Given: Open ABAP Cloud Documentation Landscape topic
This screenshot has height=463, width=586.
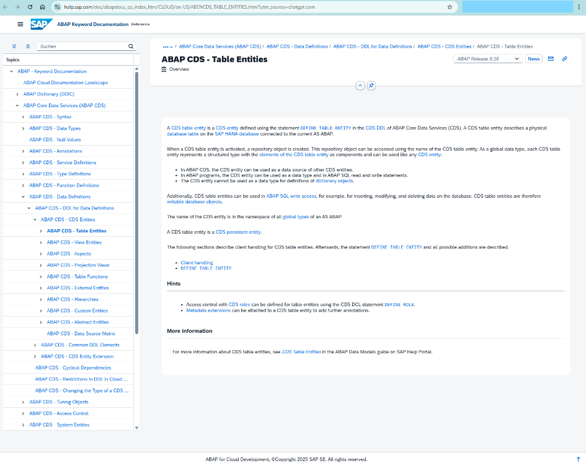Looking at the screenshot, I should pos(66,82).
